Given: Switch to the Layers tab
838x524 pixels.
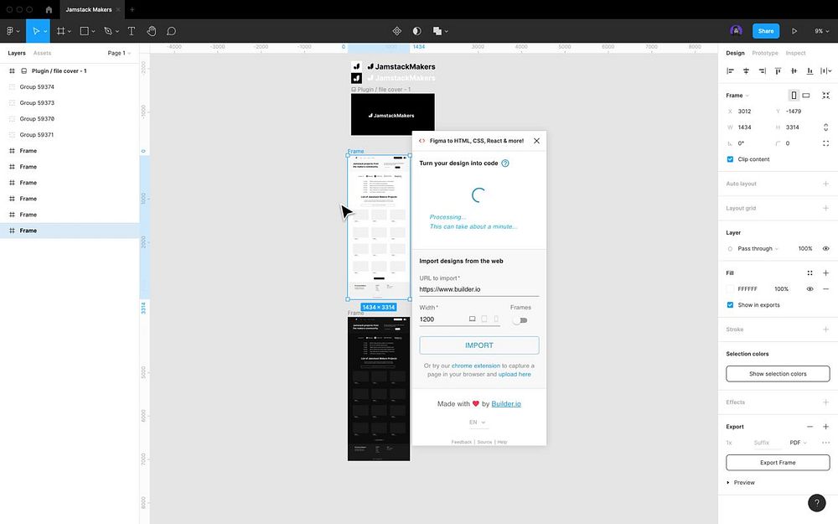Looking at the screenshot, I should [17, 53].
